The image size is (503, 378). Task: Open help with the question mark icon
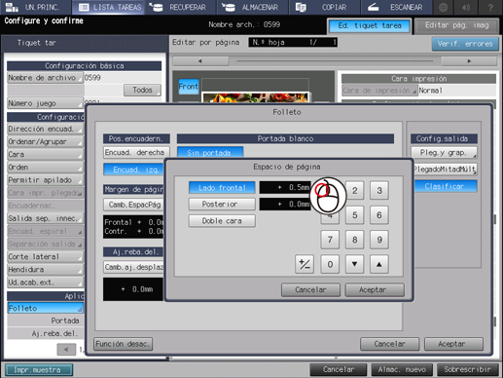click(x=490, y=7)
